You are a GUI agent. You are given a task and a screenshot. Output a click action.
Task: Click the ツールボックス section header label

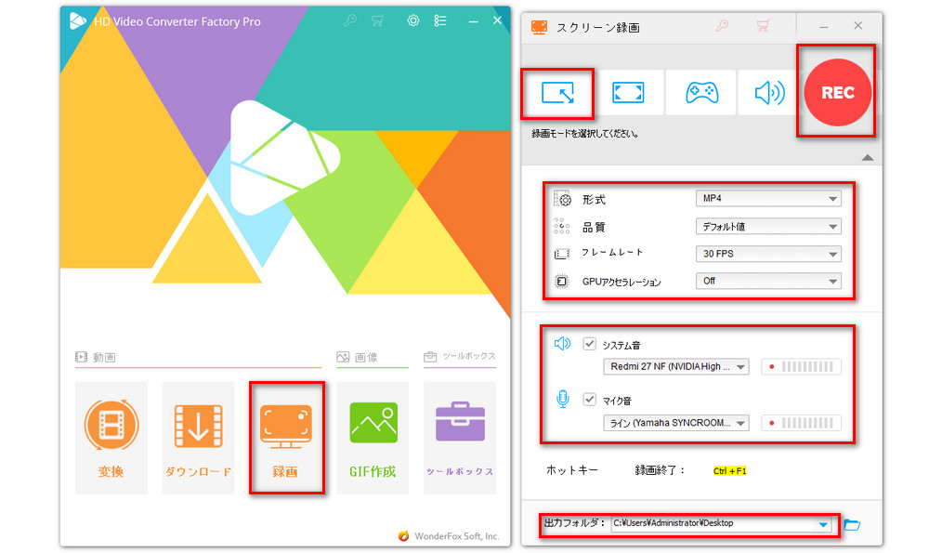tap(468, 356)
